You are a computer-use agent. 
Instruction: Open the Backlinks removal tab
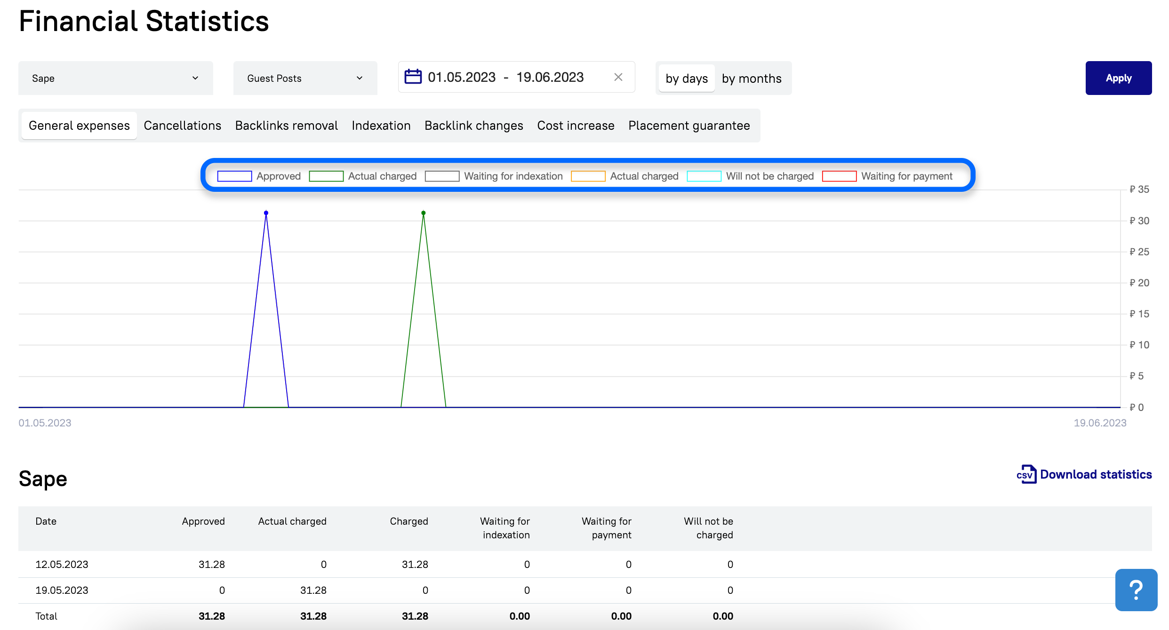287,126
